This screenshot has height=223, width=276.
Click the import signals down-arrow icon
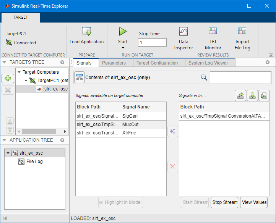[x=252, y=95]
